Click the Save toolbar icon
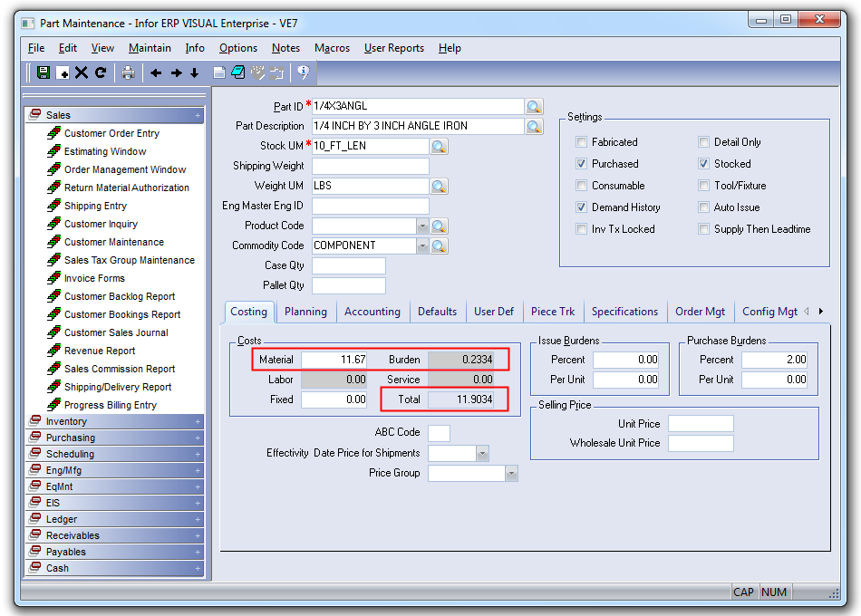Viewport: 861px width, 616px height. (x=44, y=72)
